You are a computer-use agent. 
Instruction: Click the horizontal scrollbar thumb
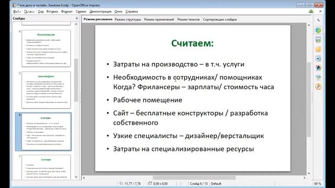(x=194, y=178)
